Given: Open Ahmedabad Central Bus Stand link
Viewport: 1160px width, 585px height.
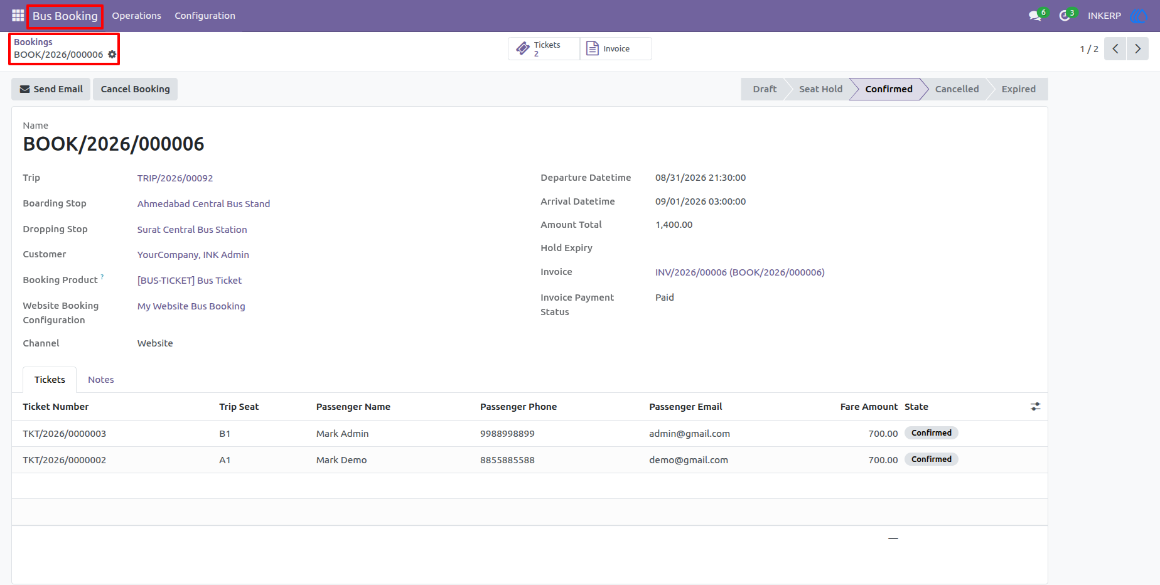Looking at the screenshot, I should coord(203,204).
